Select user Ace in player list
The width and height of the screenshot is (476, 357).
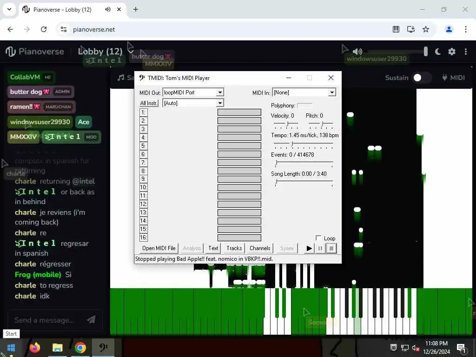(84, 122)
